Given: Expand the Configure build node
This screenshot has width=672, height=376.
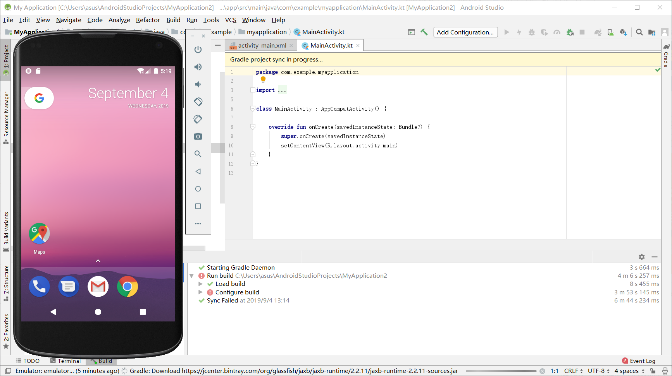Looking at the screenshot, I should point(200,292).
